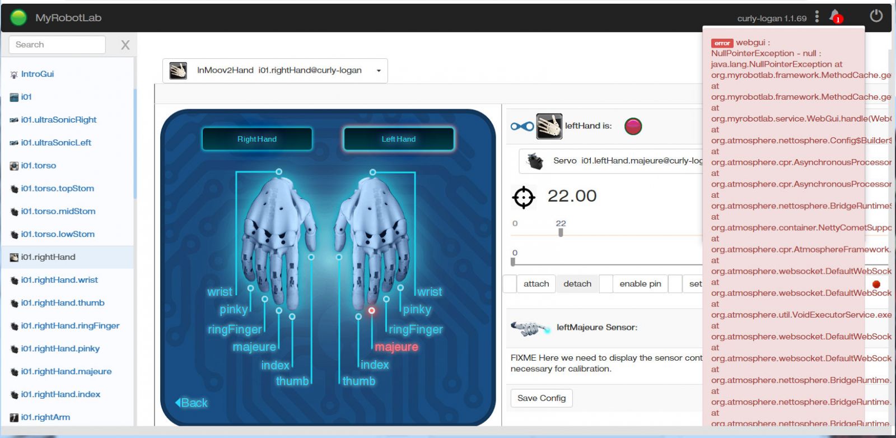Open i01.rightHand.index servo
The width and height of the screenshot is (896, 438).
pos(60,395)
